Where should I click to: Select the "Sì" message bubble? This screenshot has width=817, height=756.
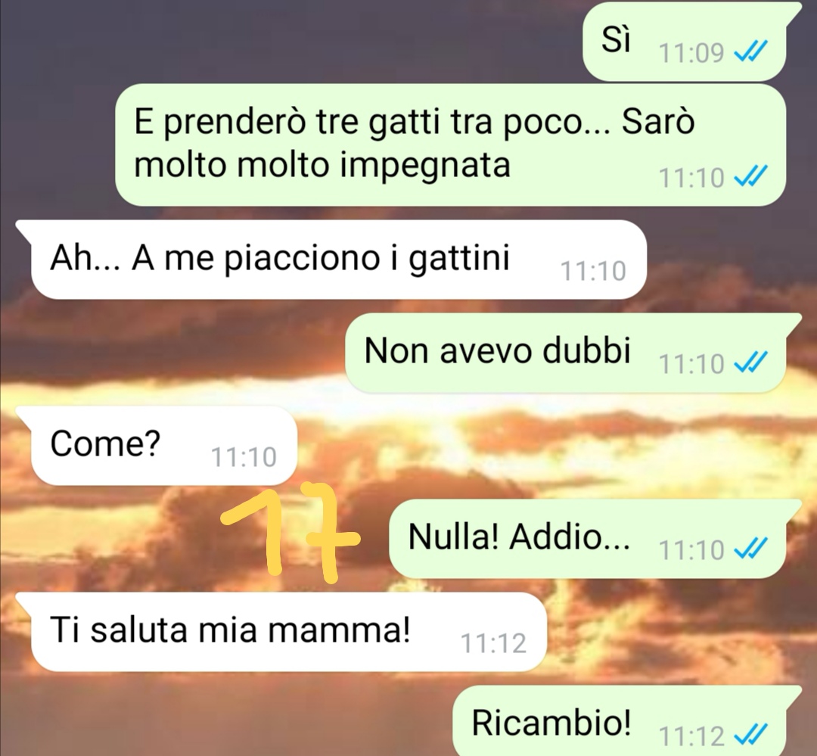point(685,41)
